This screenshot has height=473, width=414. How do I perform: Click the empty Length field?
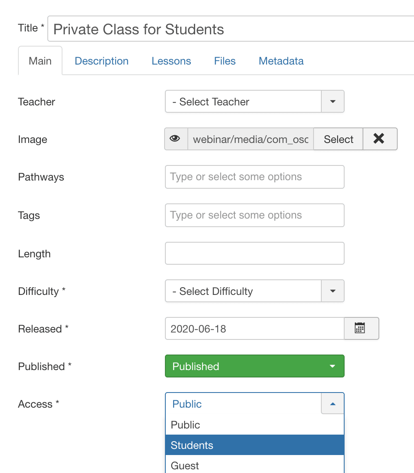click(x=254, y=254)
